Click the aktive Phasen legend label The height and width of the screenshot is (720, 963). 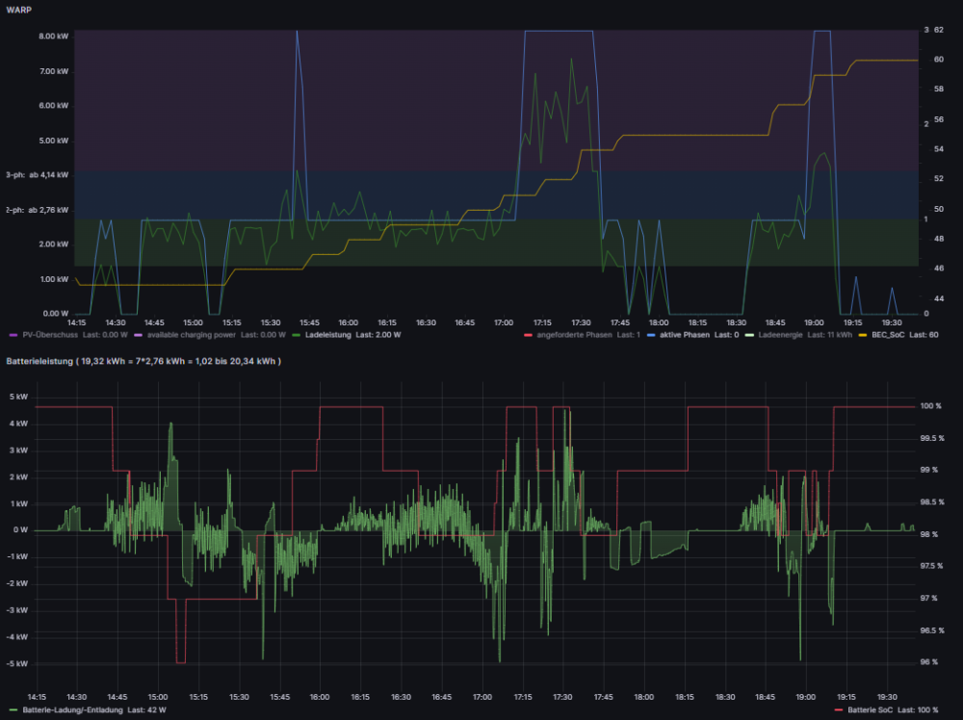(688, 335)
